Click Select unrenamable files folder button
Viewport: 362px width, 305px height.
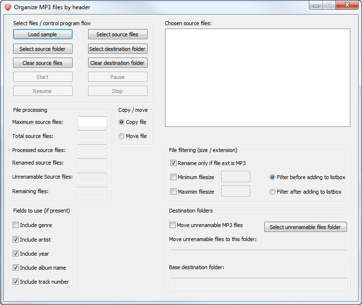click(x=305, y=227)
